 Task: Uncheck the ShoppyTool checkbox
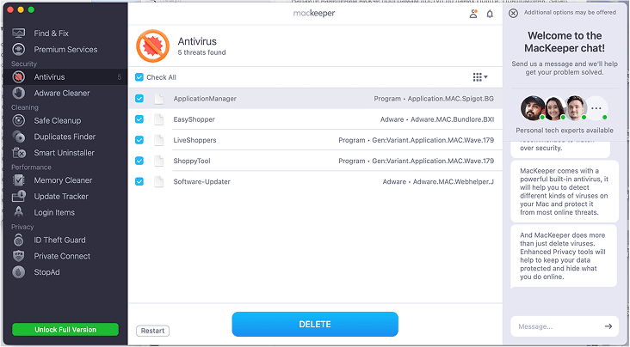139,161
